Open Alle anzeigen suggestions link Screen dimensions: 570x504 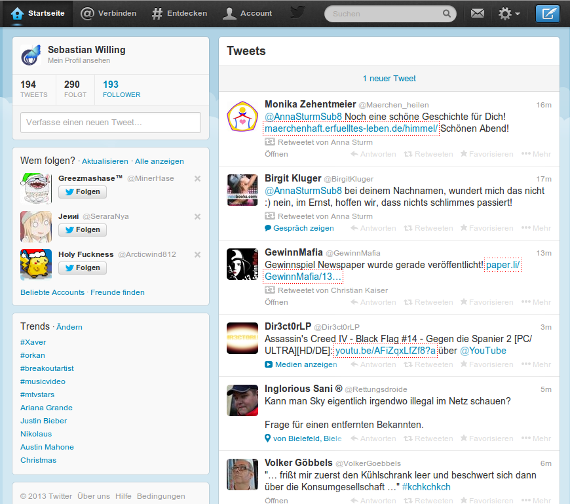coord(159,161)
